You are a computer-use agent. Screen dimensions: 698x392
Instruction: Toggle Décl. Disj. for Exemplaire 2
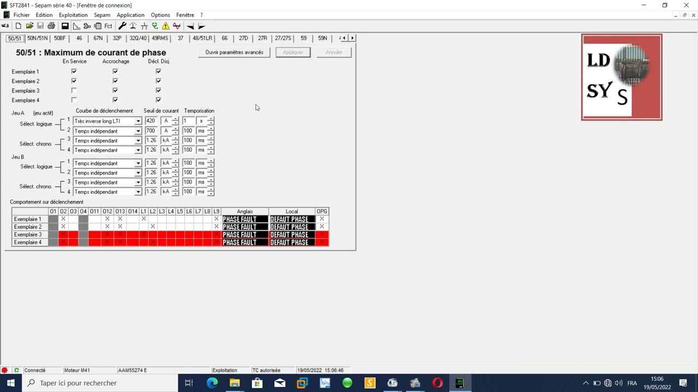pyautogui.click(x=158, y=81)
